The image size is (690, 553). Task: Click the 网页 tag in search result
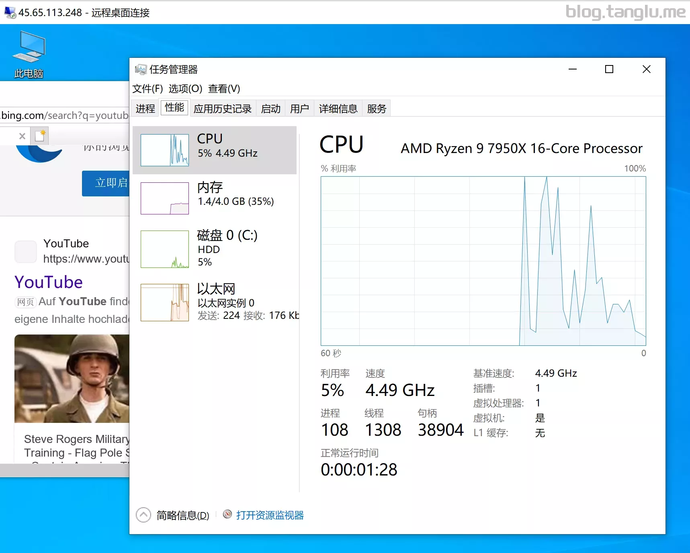26,302
